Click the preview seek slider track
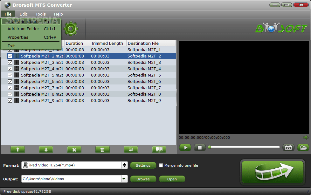311x195 pixels. [x=245, y=147]
